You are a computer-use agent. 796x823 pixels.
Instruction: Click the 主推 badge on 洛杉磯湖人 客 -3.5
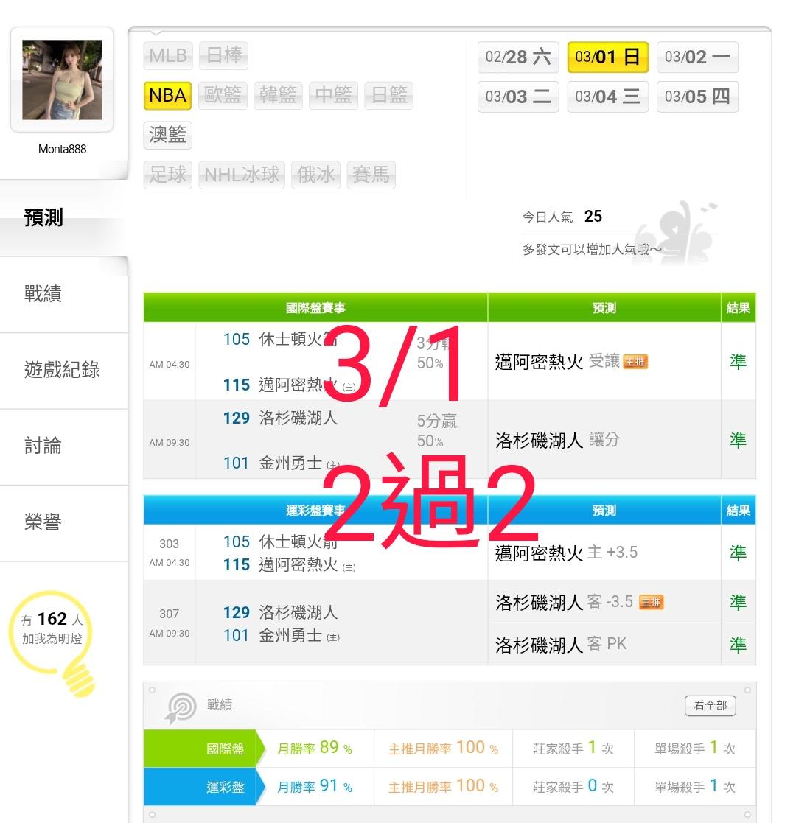click(652, 602)
